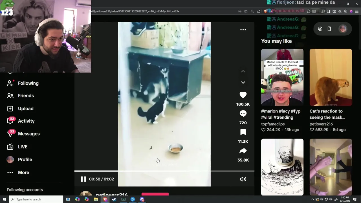Show hidden system tray icons
The height and width of the screenshot is (203, 361).
coord(312,199)
